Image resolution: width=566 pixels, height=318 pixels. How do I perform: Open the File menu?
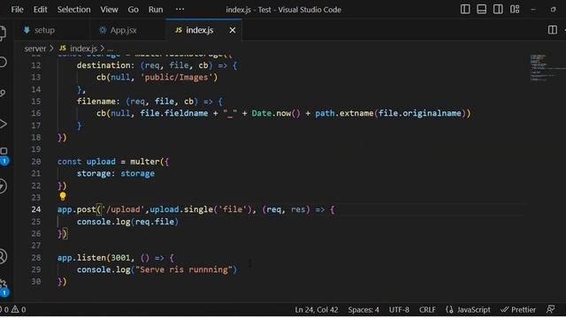[x=17, y=10]
